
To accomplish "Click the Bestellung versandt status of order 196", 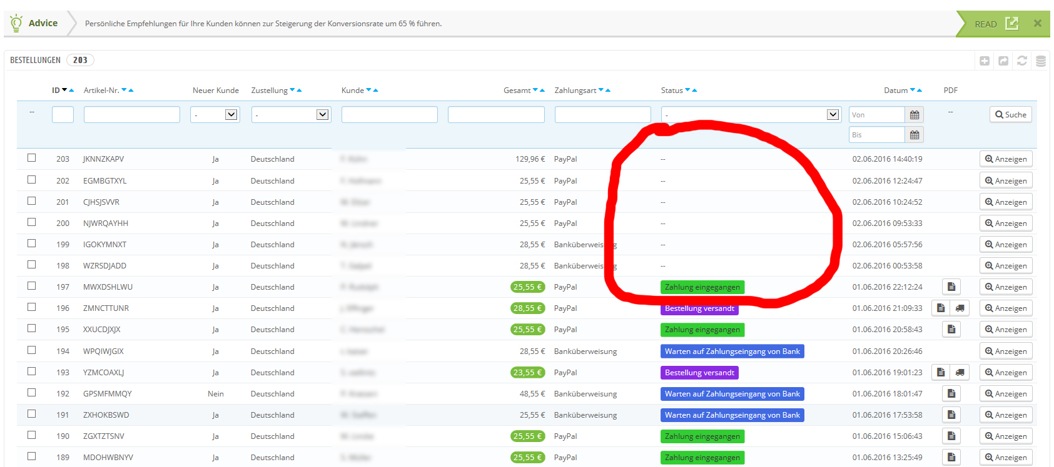I will tap(699, 308).
